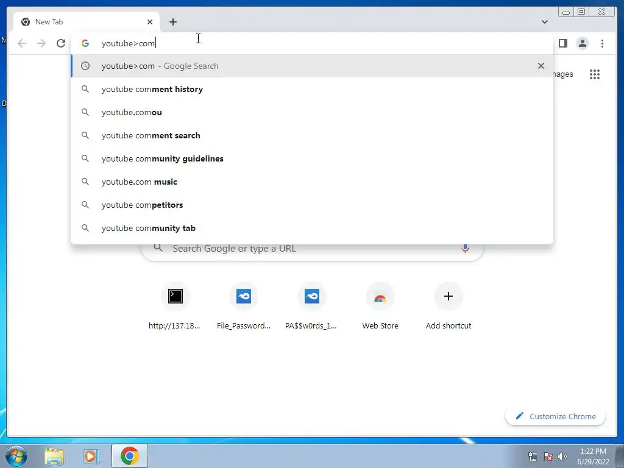Choose 'youtube competitors' suggestion
This screenshot has height=468, width=624.
(x=312, y=205)
